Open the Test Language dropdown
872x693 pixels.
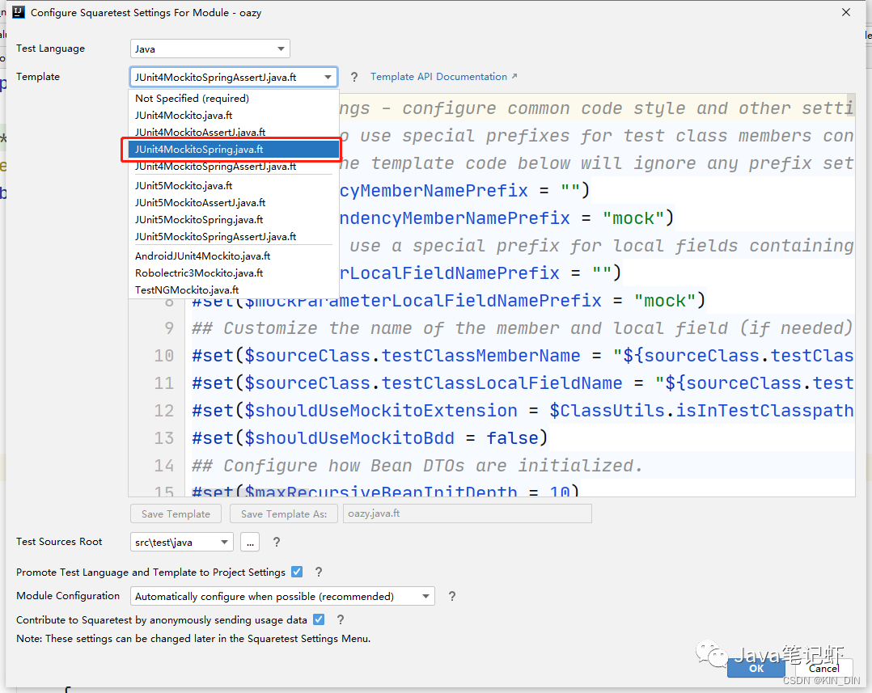click(x=210, y=49)
